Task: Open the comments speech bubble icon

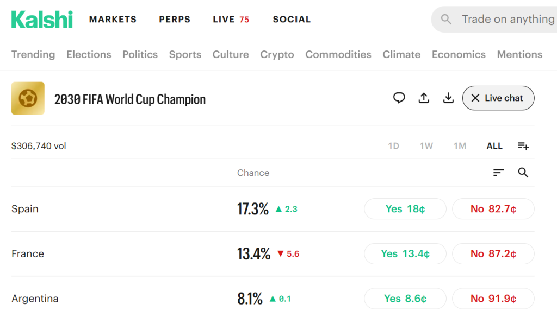Action: tap(399, 98)
